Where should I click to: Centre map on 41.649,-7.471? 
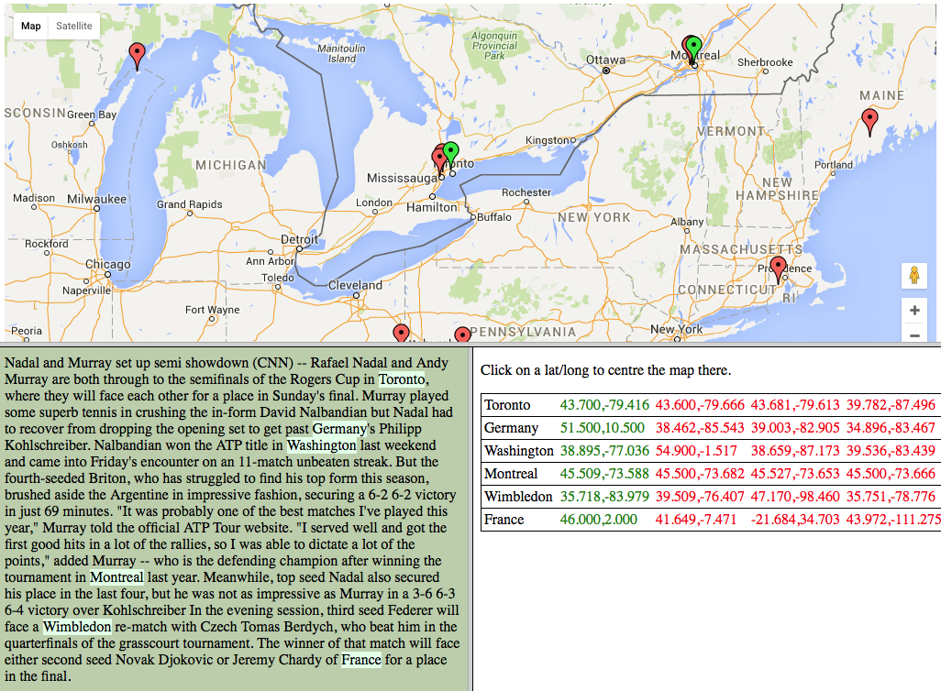click(695, 520)
